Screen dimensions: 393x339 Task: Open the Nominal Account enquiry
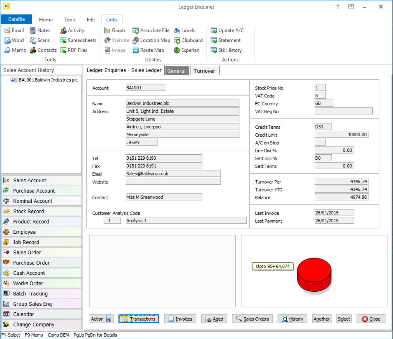click(41, 201)
